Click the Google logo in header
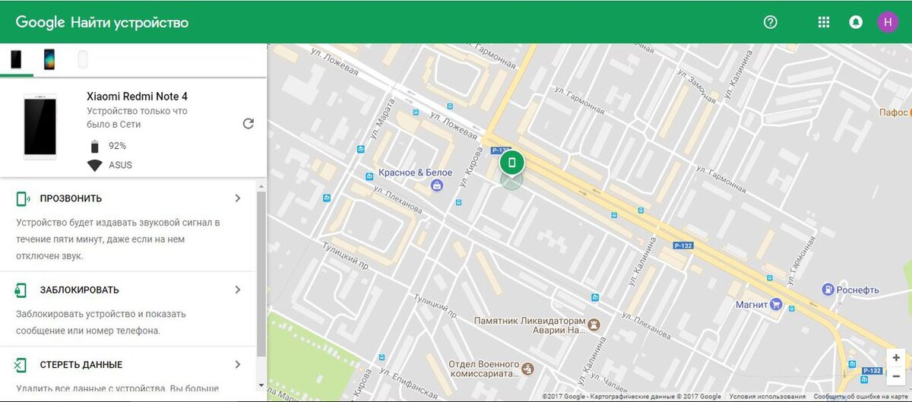 [x=40, y=23]
